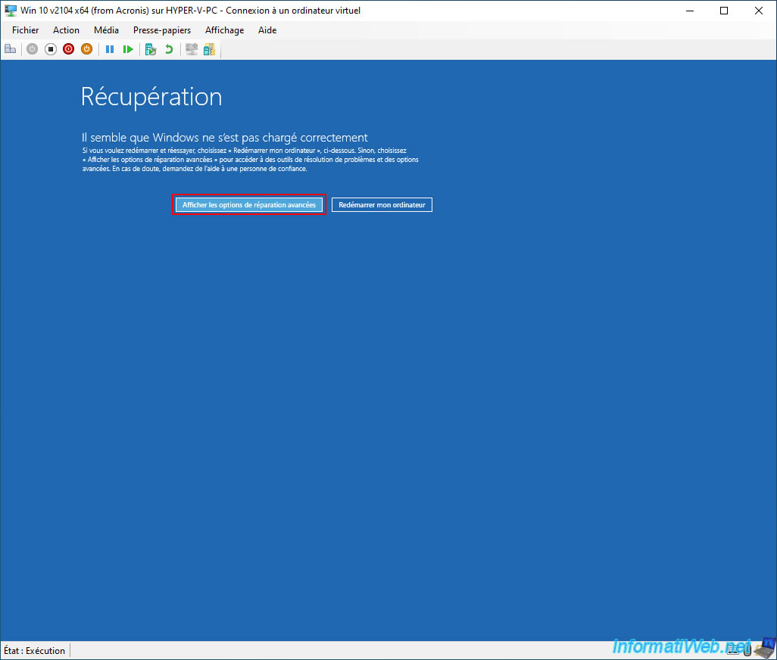Turn off the VM with the stop icon
The image size is (777, 660).
pos(51,49)
